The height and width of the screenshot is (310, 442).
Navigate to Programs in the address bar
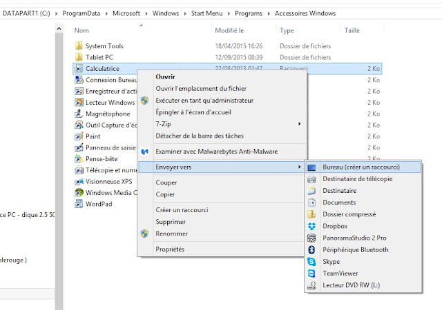point(249,14)
